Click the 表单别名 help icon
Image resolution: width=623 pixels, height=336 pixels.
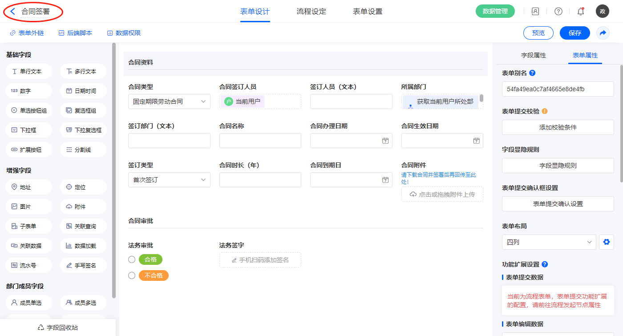(x=532, y=73)
